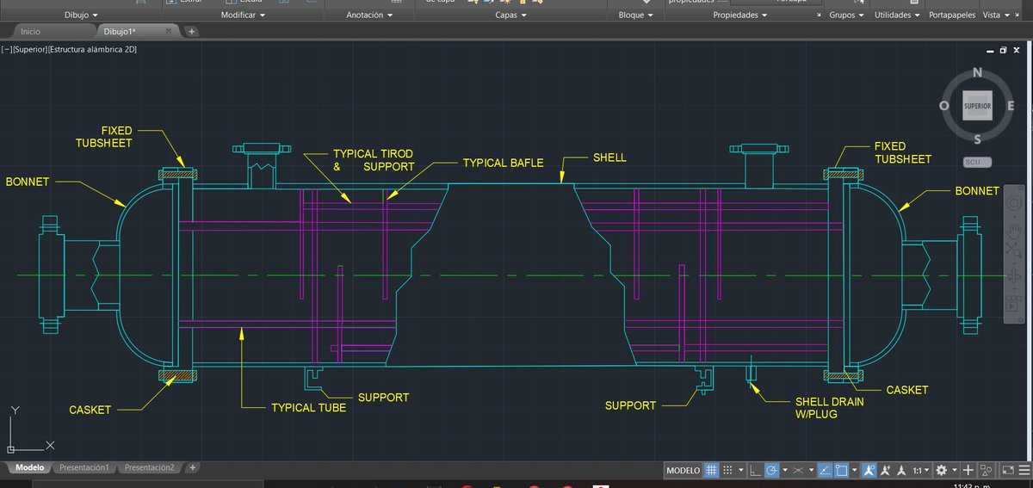Click O on ViewCube compass
The width and height of the screenshot is (1033, 488).
point(944,106)
